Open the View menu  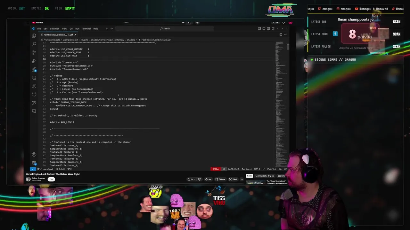pos(64,28)
